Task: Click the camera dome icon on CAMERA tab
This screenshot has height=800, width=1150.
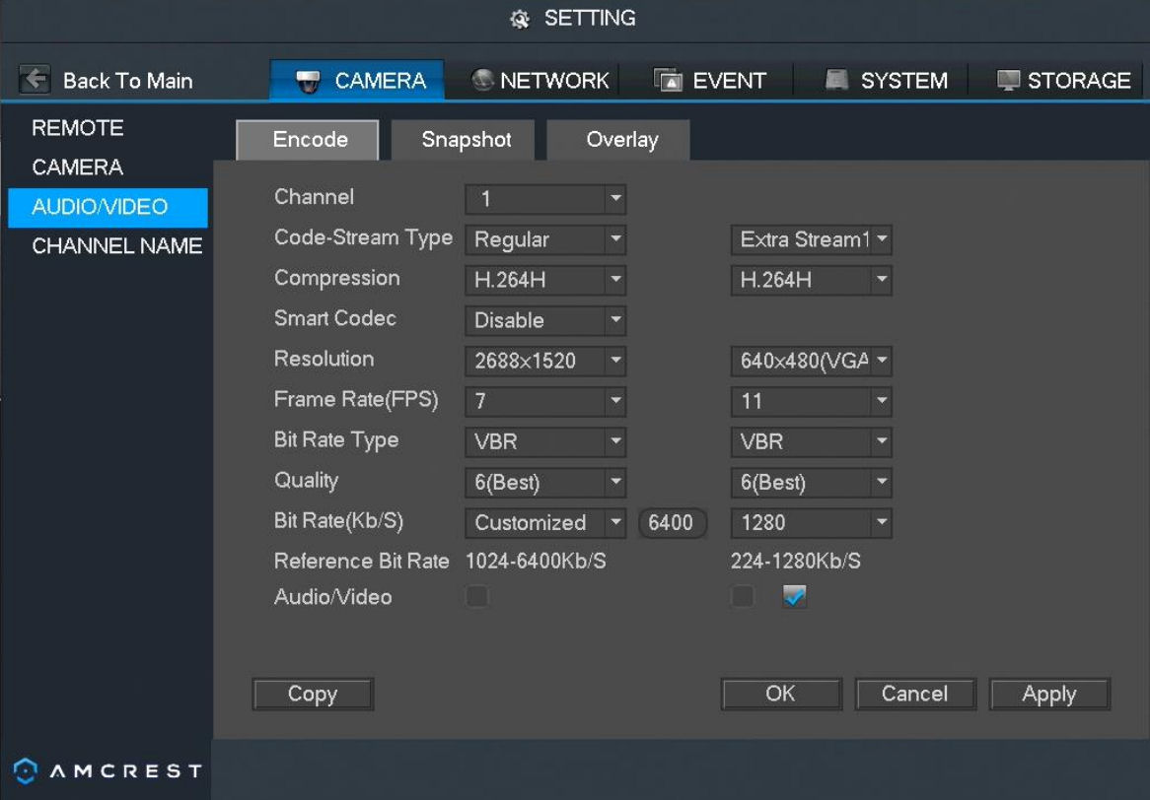Action: click(308, 81)
